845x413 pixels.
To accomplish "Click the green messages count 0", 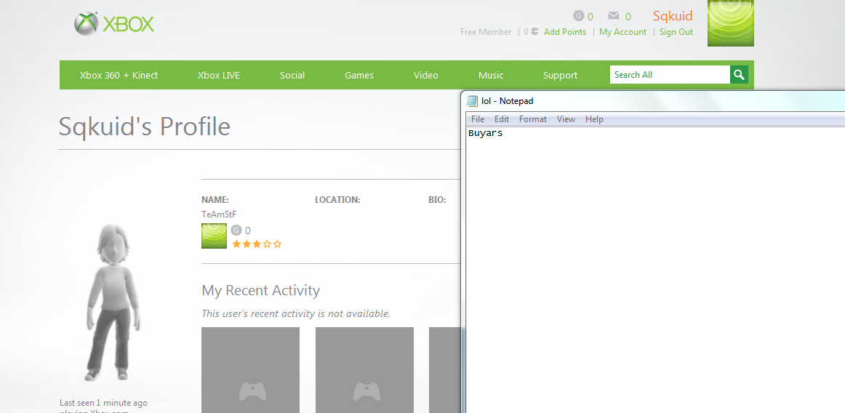I will (628, 17).
